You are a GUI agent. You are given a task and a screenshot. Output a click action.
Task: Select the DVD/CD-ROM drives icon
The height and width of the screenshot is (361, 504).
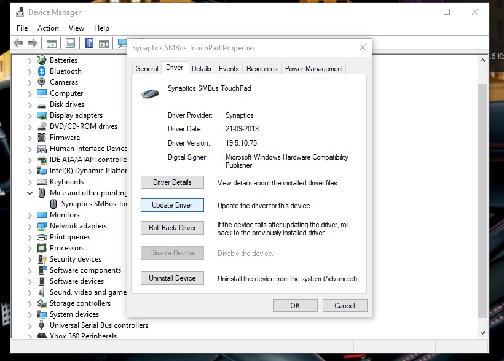click(42, 126)
